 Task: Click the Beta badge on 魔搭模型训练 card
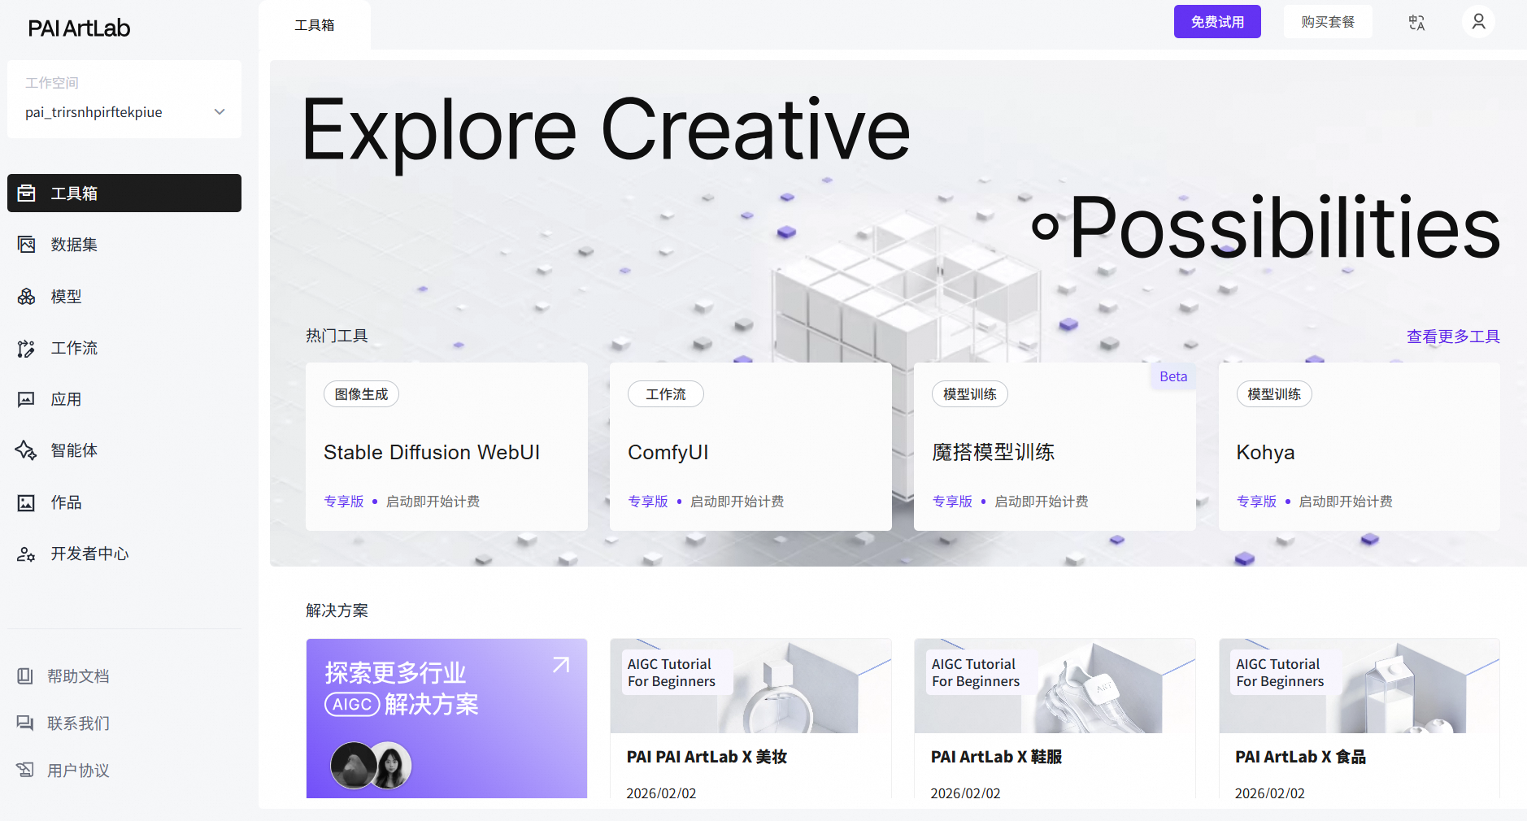click(x=1173, y=376)
